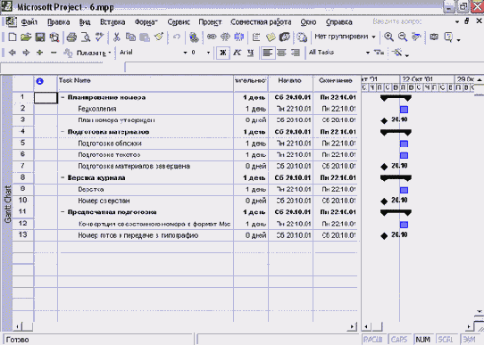Unlink the selected tasks
The width and height of the screenshot is (484, 345).
pos(225,37)
